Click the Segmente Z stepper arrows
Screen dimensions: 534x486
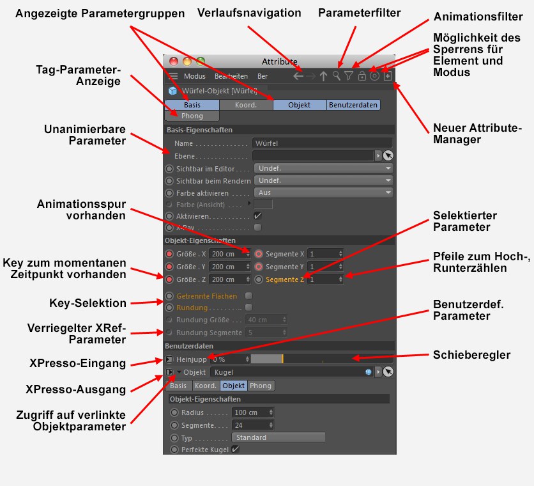click(340, 279)
